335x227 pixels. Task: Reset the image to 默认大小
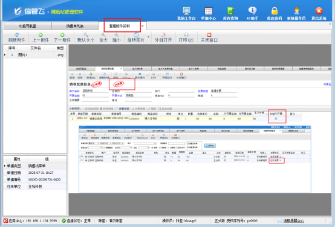(x=86, y=37)
